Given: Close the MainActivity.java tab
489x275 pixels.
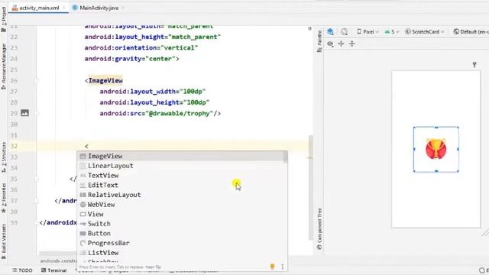Looking at the screenshot, I should click(x=123, y=8).
